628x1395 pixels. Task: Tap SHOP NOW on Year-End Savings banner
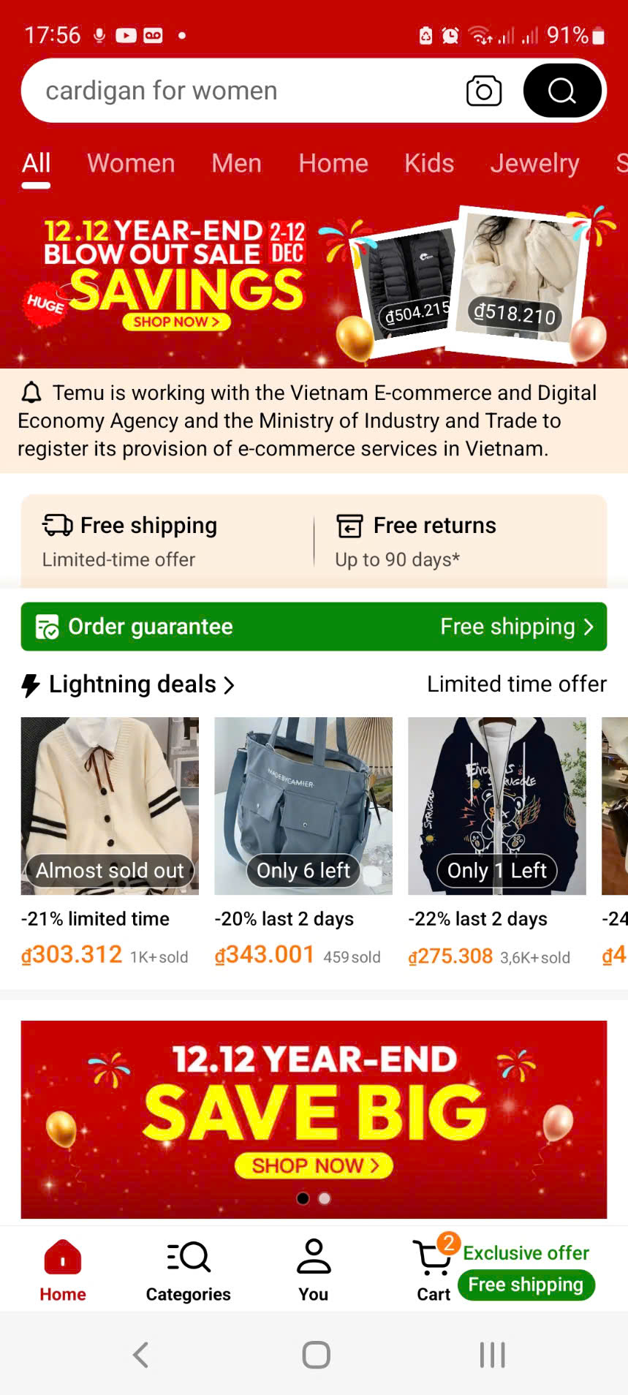click(x=176, y=322)
